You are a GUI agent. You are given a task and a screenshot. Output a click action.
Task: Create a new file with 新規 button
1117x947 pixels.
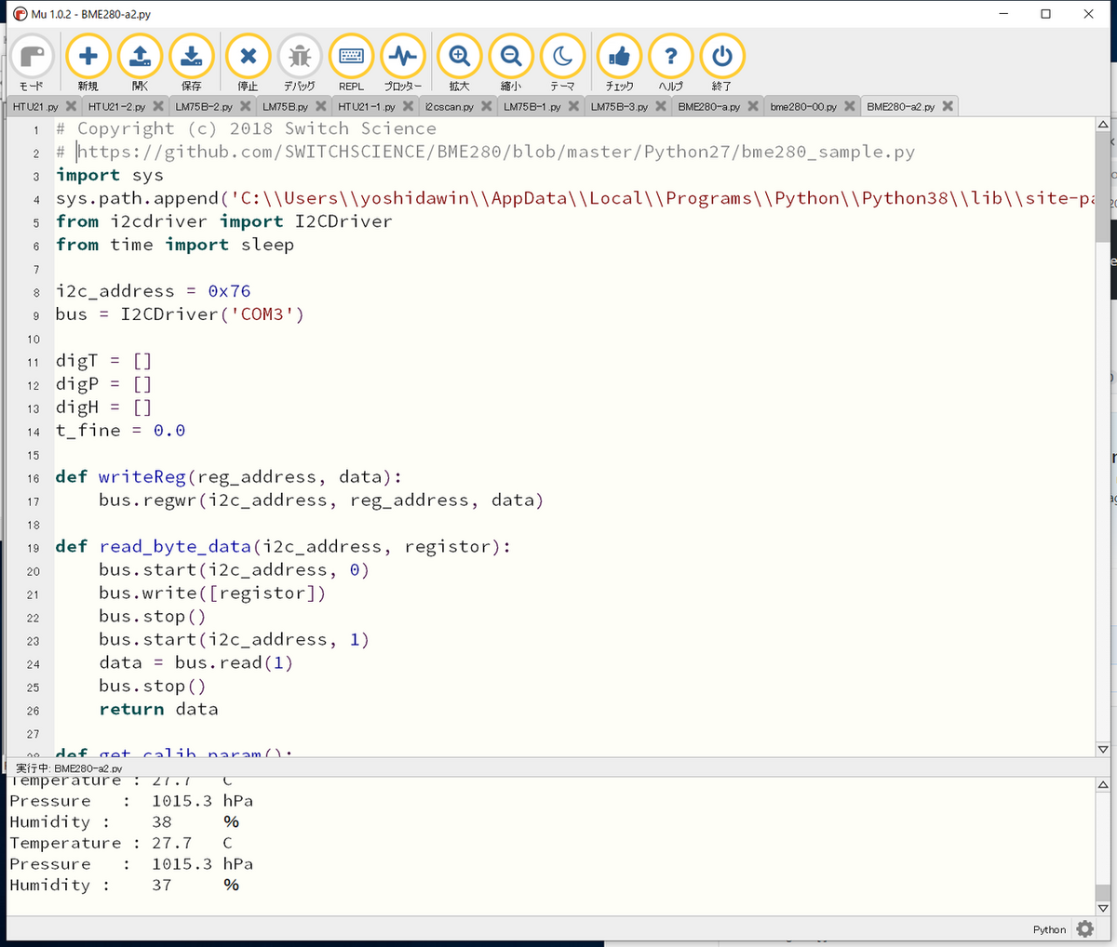pos(88,58)
